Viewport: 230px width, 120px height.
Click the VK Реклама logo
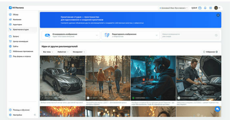point(16,8)
